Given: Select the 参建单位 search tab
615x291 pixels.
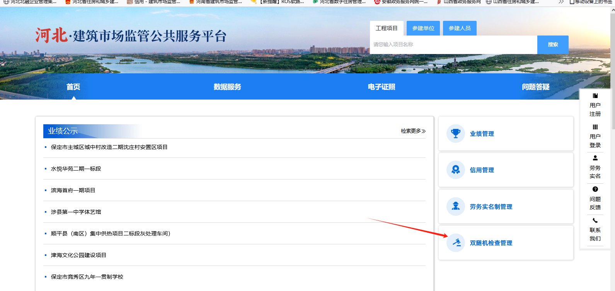Looking at the screenshot, I should 423,28.
